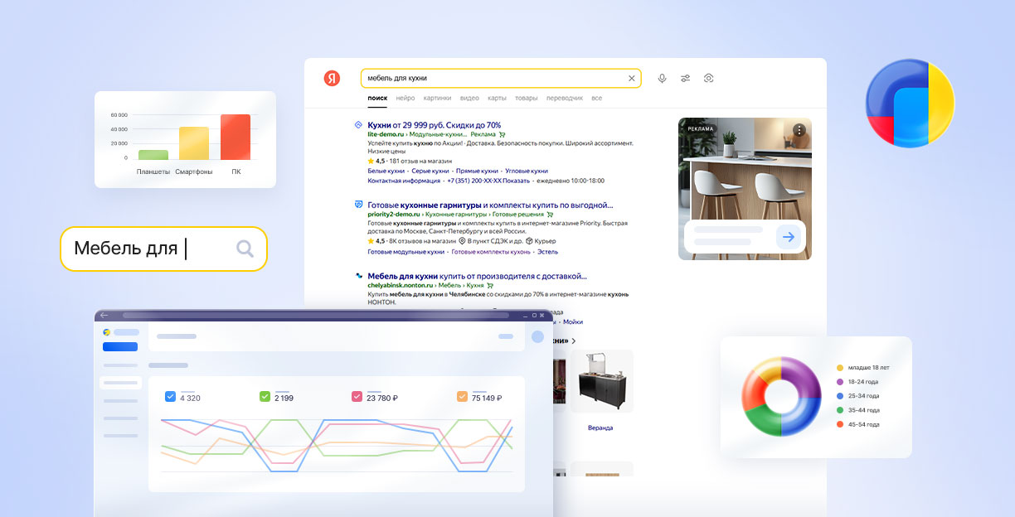Open three-dot menu on ad image

[x=799, y=130]
